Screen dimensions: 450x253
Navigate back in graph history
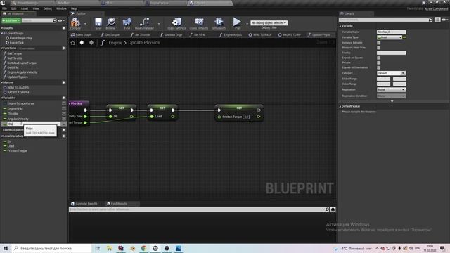[x=82, y=43]
